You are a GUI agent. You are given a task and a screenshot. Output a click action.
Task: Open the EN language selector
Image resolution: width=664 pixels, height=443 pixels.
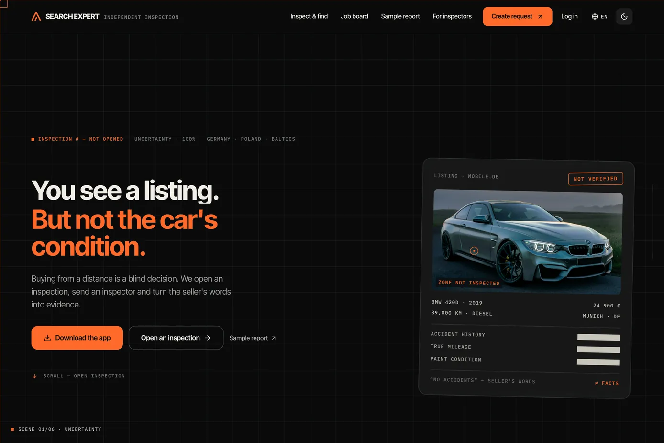pyautogui.click(x=599, y=17)
